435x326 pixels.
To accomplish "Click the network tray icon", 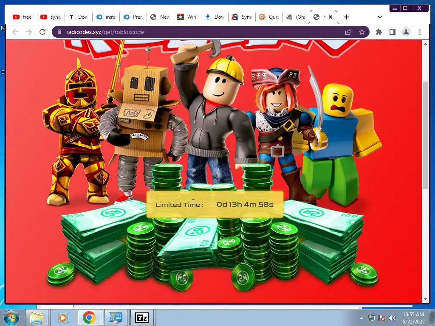I will pyautogui.click(x=371, y=318).
